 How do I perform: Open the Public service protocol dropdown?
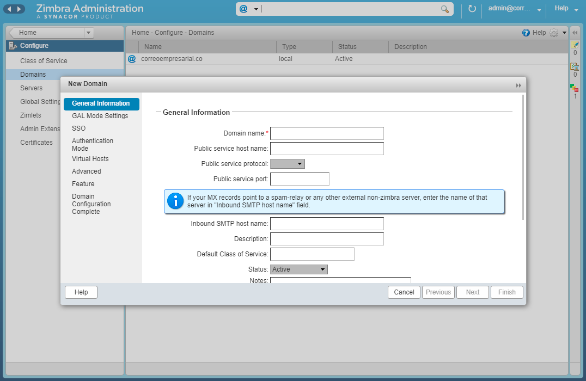point(288,164)
